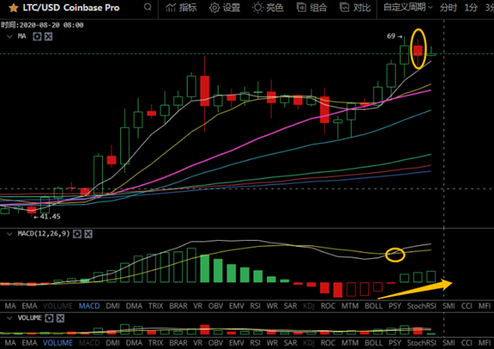Select ROC in the upper indicator tab row

pyautogui.click(x=328, y=306)
